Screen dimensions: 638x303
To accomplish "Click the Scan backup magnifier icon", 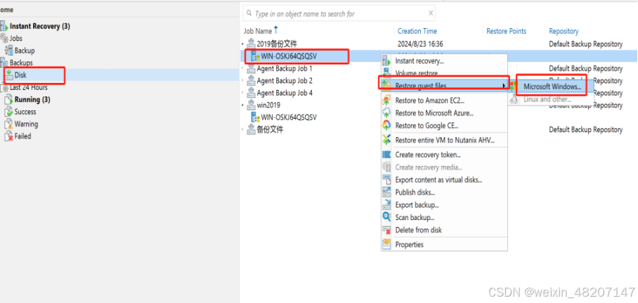I will click(x=386, y=217).
